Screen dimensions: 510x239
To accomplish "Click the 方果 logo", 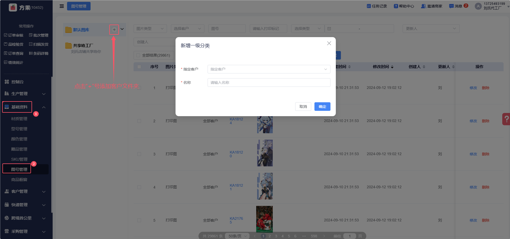I will (13, 7).
